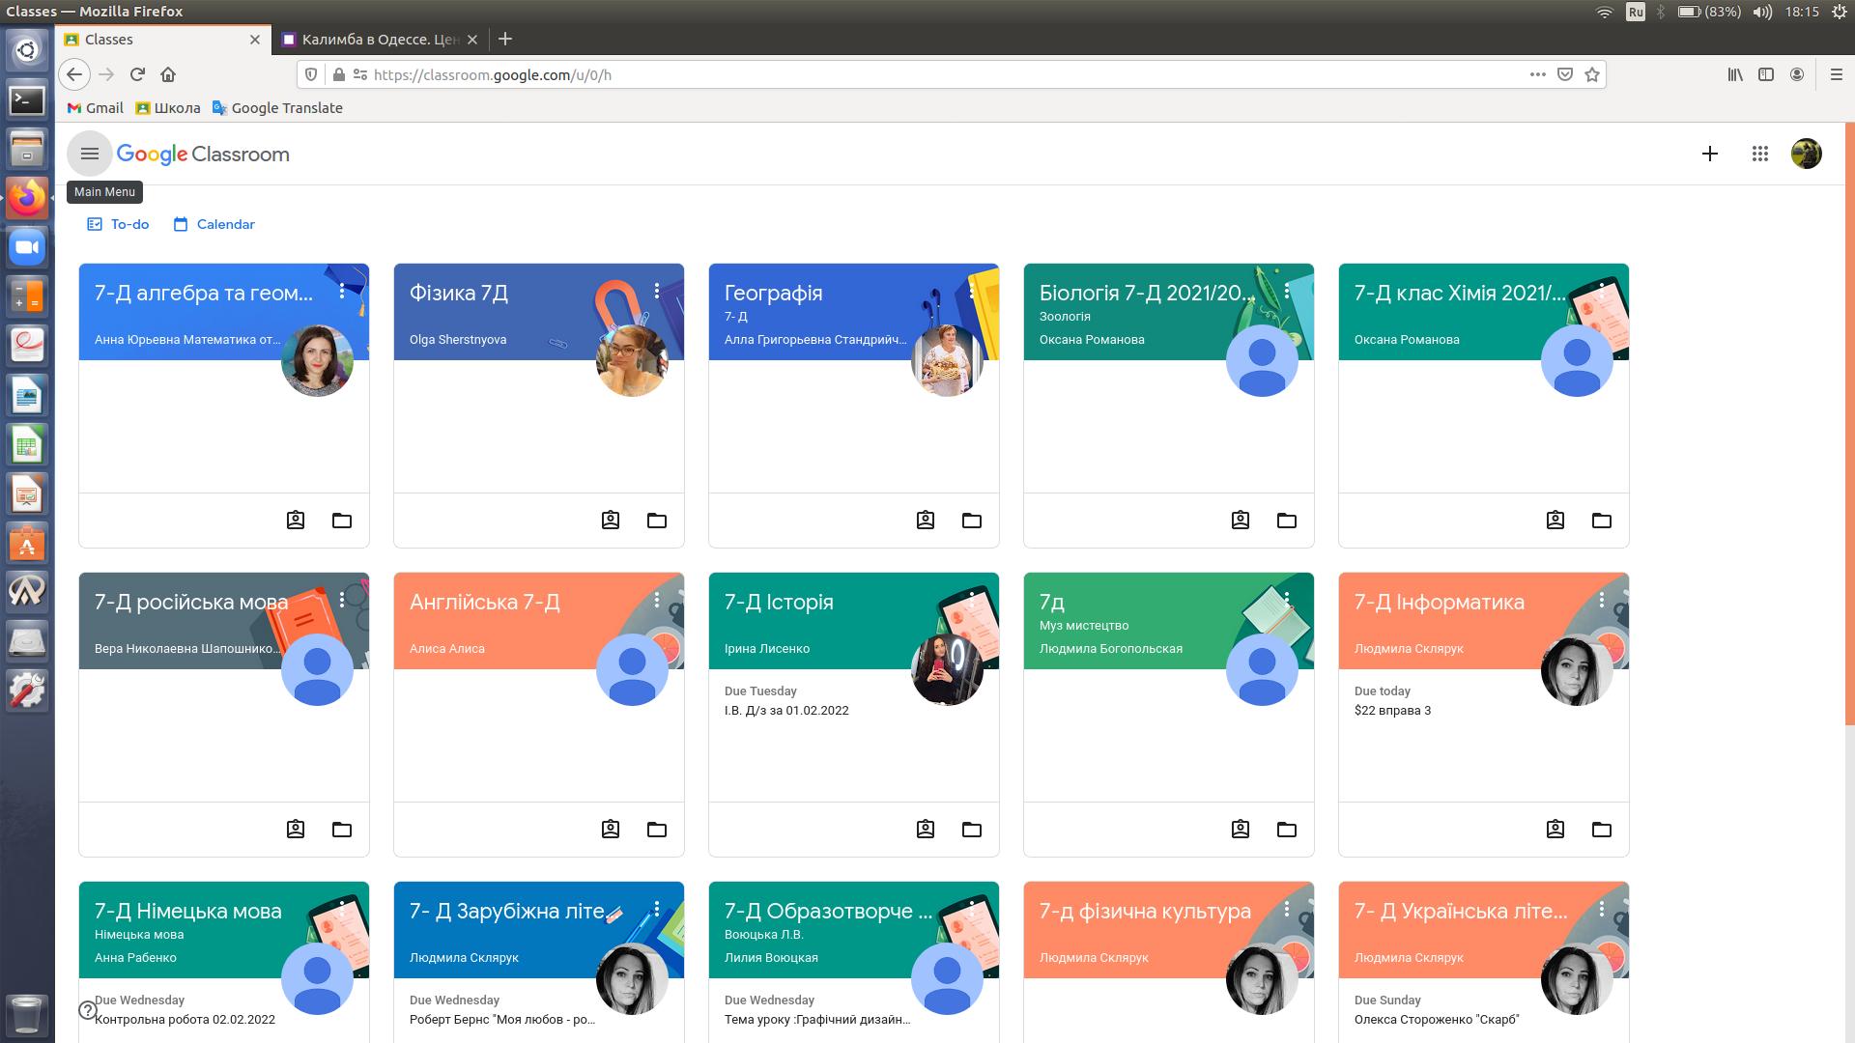This screenshot has width=1855, height=1043.
Task: Open the Google apps grid icon
Action: 1759,154
